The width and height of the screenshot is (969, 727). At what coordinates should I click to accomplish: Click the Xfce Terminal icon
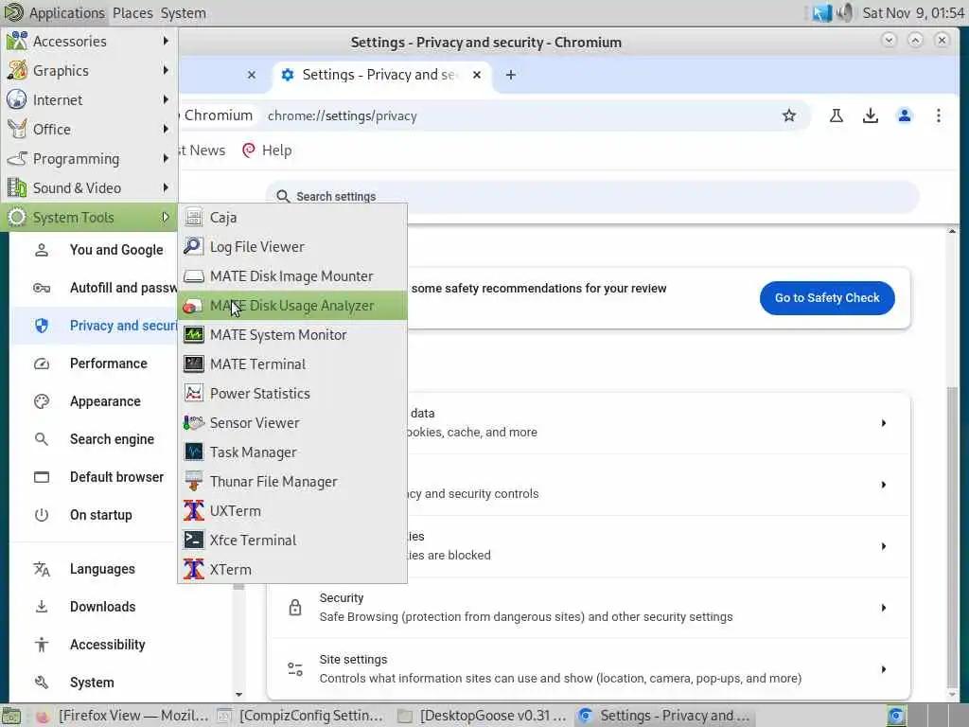tap(193, 540)
